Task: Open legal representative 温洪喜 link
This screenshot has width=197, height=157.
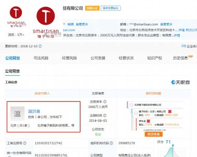Action: coord(34,111)
